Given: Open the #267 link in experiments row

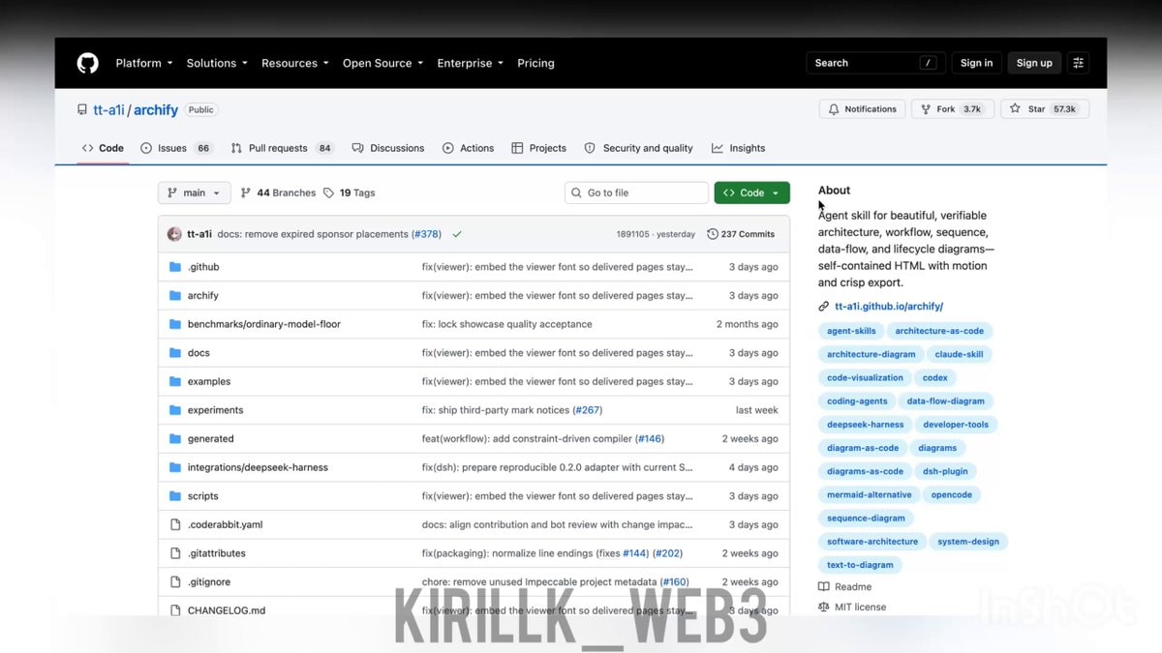Looking at the screenshot, I should (588, 410).
